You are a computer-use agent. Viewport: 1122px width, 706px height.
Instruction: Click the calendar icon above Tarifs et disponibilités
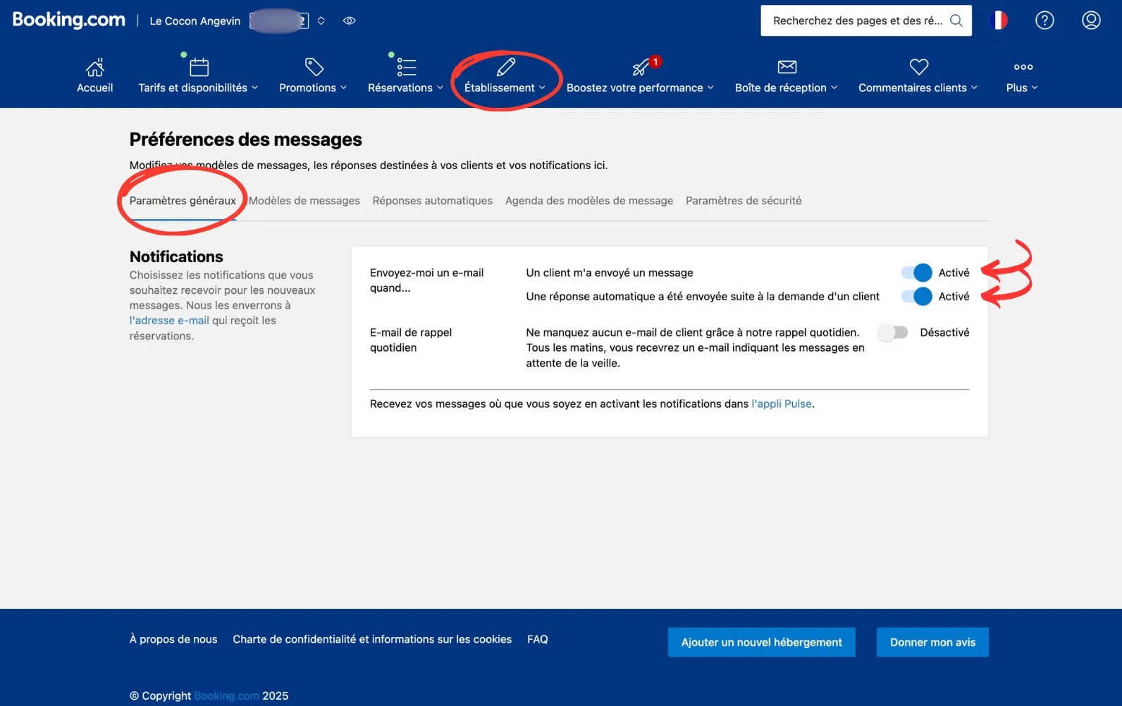199,67
